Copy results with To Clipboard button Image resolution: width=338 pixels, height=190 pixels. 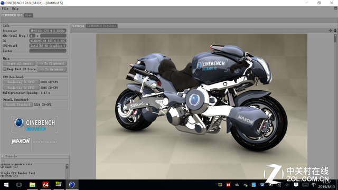(x=52, y=63)
